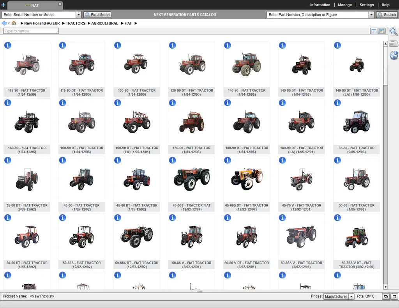Click the scroll up arrow of catalog

click(x=385, y=44)
